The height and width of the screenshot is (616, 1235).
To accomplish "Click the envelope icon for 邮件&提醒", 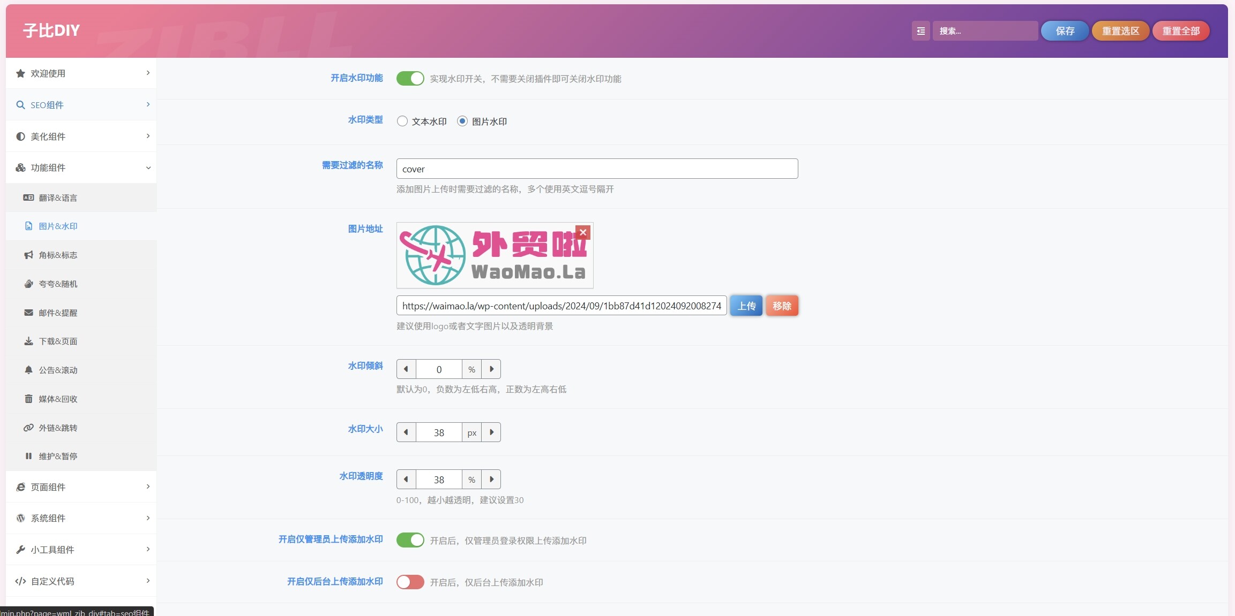I will (28, 312).
